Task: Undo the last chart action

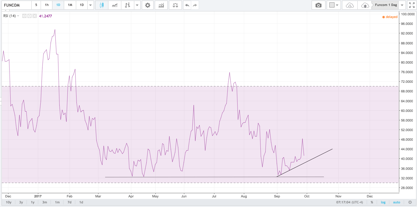Action: click(187, 5)
